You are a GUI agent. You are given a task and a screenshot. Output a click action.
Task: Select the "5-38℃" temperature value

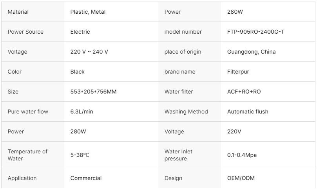click(80, 155)
